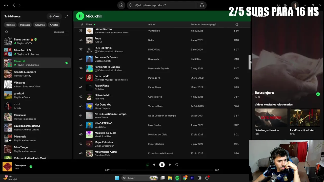The width and height of the screenshot is (324, 182).
Task: Open the c n d artist
Action: [x=37, y=106]
